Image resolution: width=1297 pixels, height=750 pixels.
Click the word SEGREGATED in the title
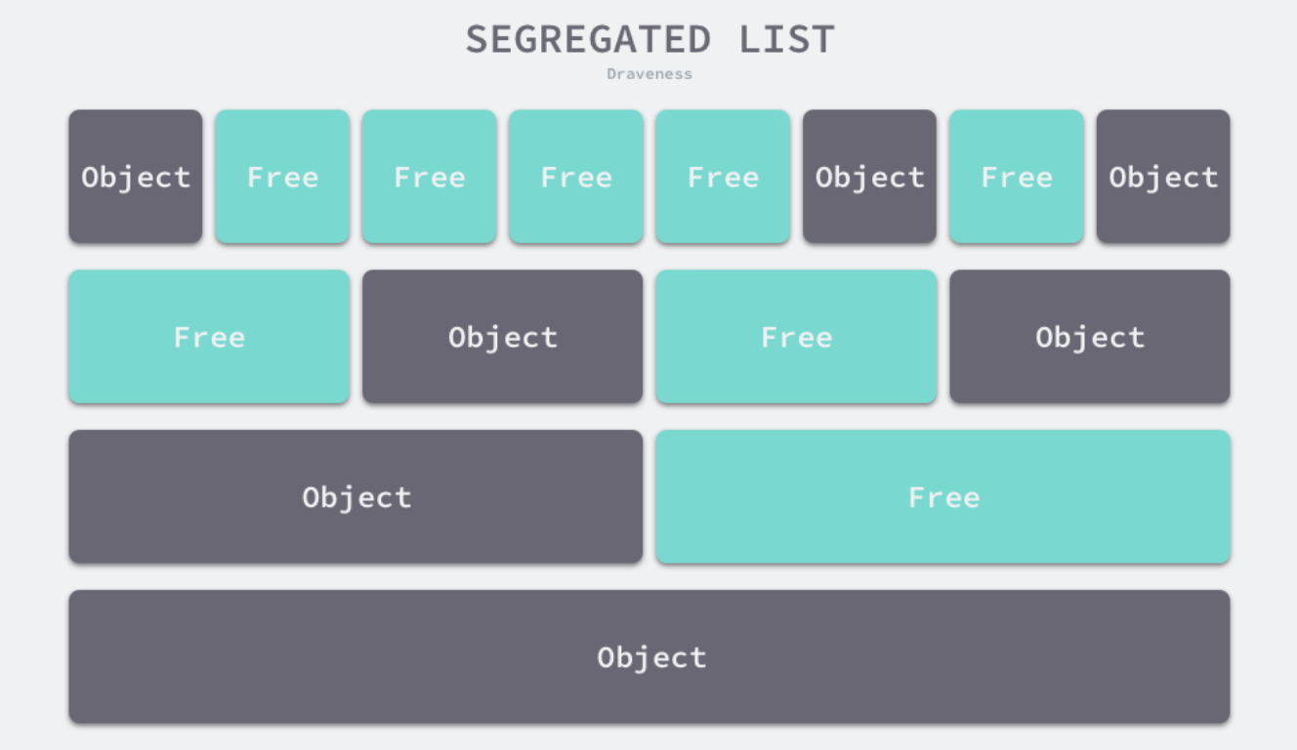[588, 40]
